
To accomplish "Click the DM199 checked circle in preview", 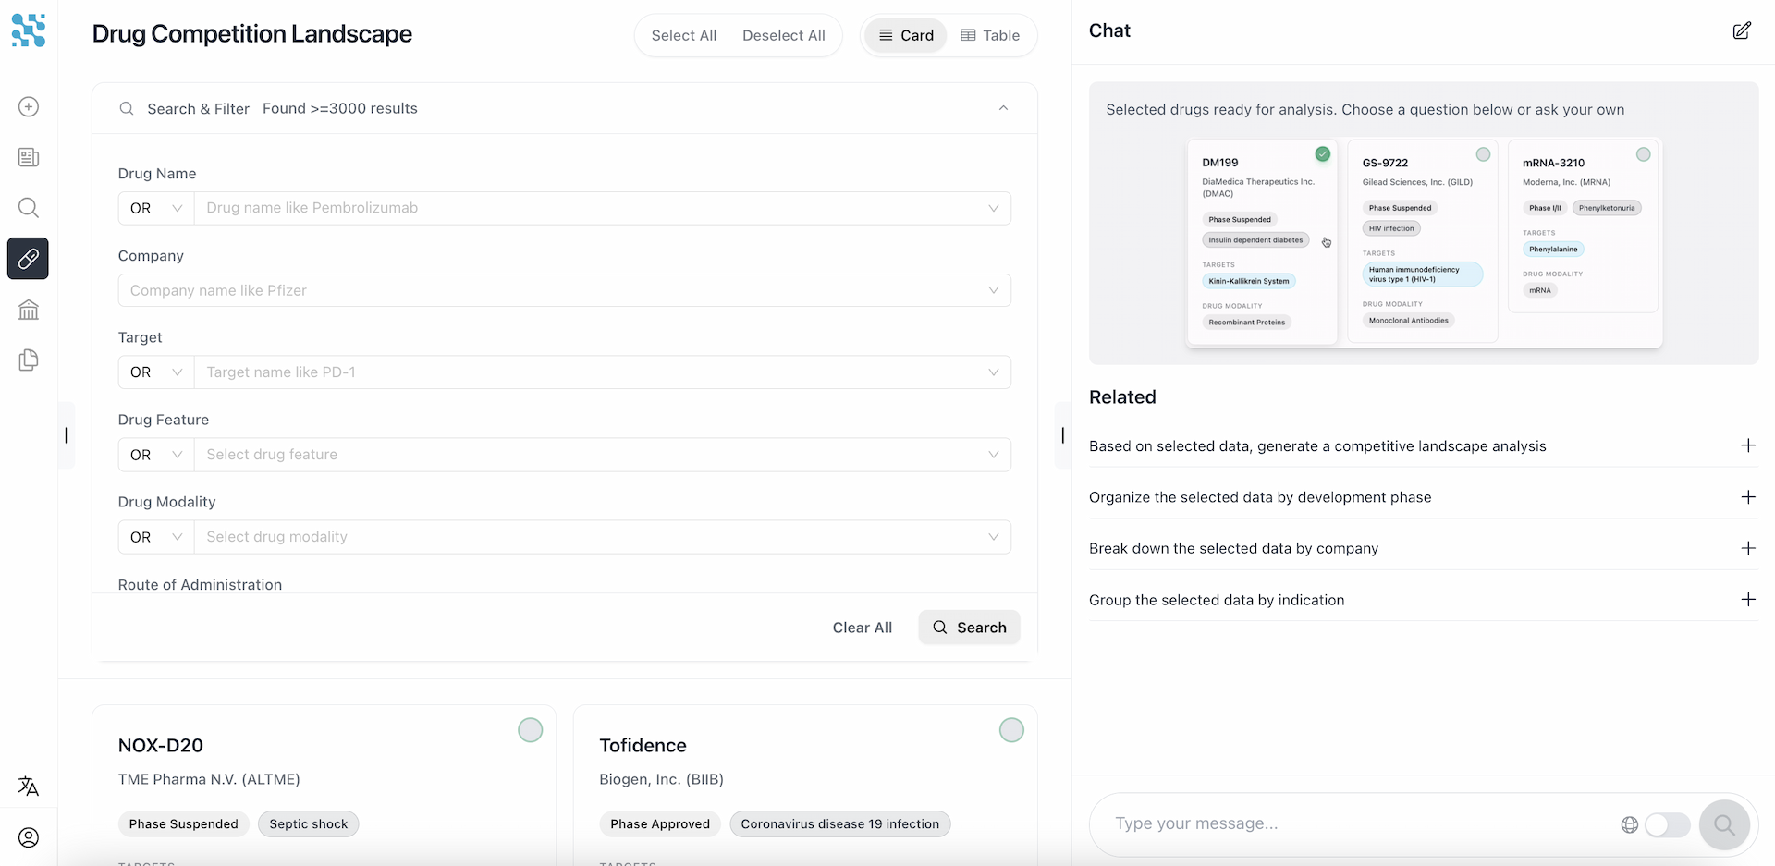I will [x=1323, y=154].
